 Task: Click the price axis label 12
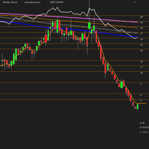[142, 62]
